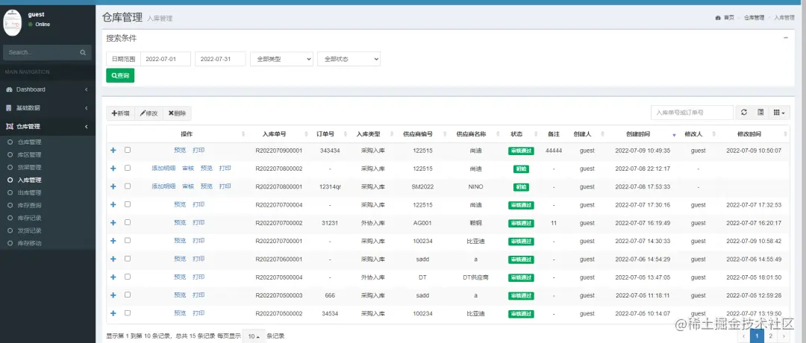The width and height of the screenshot is (806, 343).
Task: Select checkbox for row R2022070500004
Action: [x=128, y=277]
